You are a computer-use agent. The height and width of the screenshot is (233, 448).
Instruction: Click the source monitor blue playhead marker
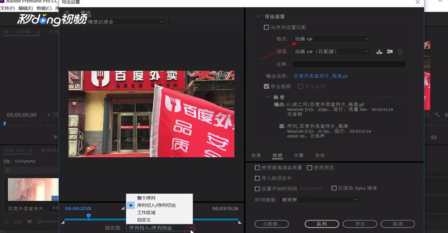(x=4, y=124)
